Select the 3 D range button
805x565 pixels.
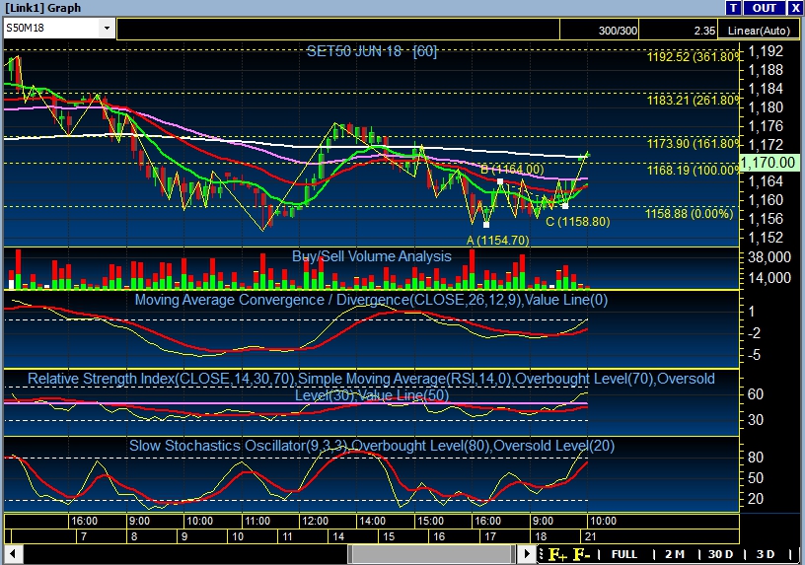[766, 554]
